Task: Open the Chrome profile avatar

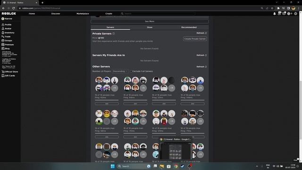Action: pos(294,8)
